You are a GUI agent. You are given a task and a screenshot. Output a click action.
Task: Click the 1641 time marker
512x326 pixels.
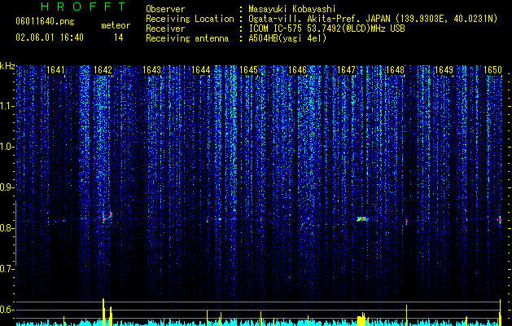[55, 70]
